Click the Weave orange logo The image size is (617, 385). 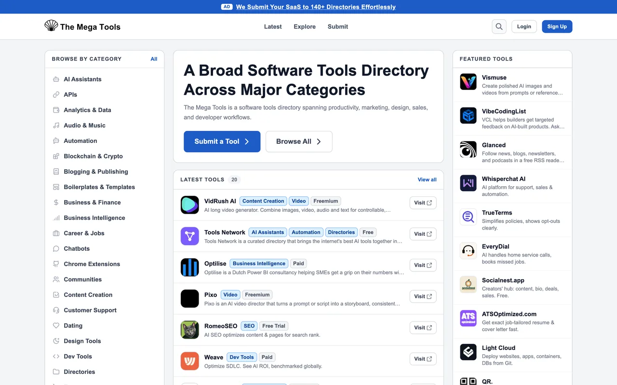tap(190, 361)
